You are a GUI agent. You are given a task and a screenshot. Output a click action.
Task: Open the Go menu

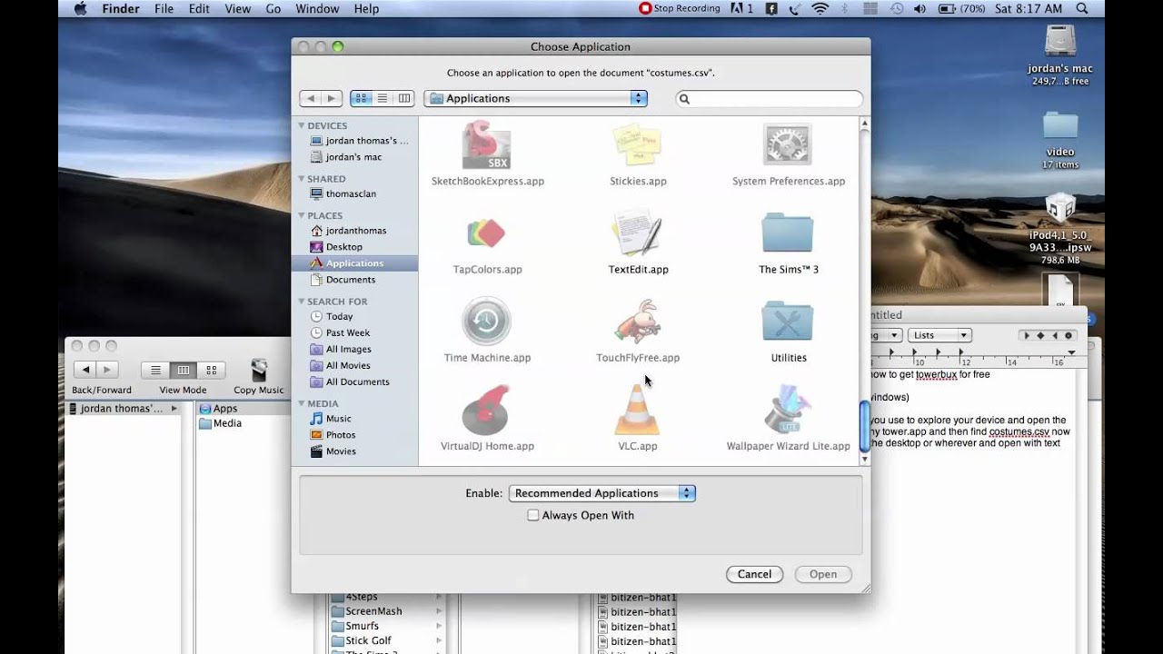tap(273, 9)
